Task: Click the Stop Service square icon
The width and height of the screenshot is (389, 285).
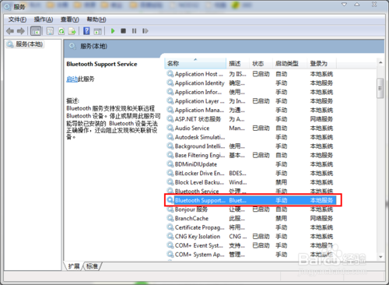Action: coord(124,31)
